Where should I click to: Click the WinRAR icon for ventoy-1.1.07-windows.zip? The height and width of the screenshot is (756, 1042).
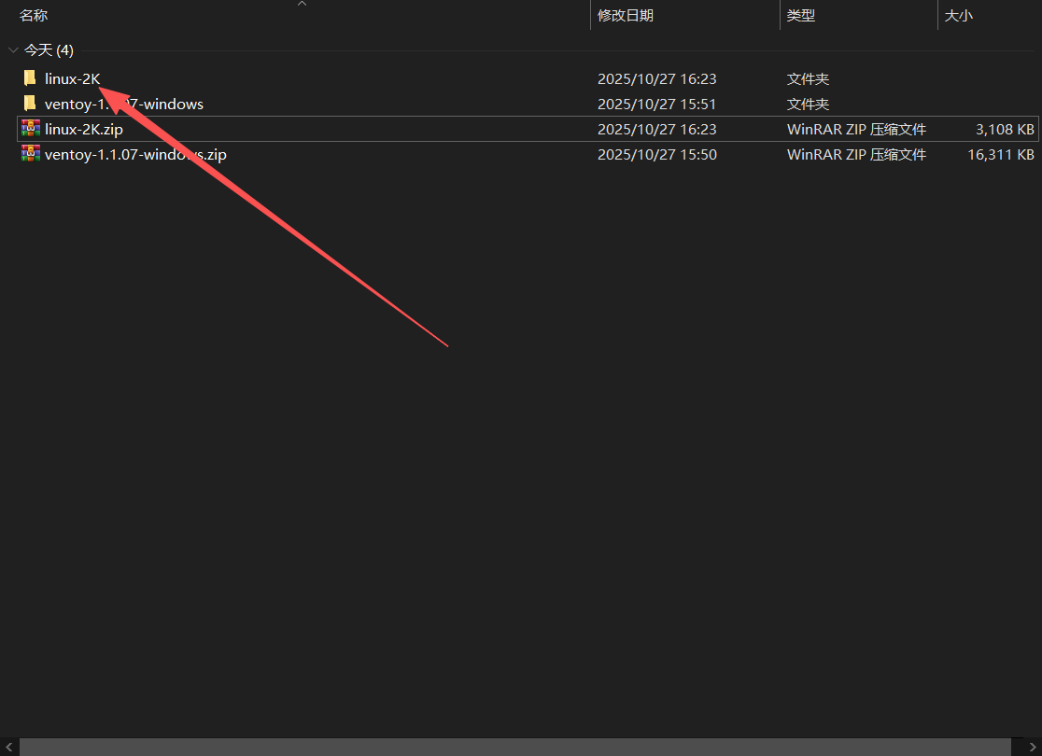pos(30,154)
